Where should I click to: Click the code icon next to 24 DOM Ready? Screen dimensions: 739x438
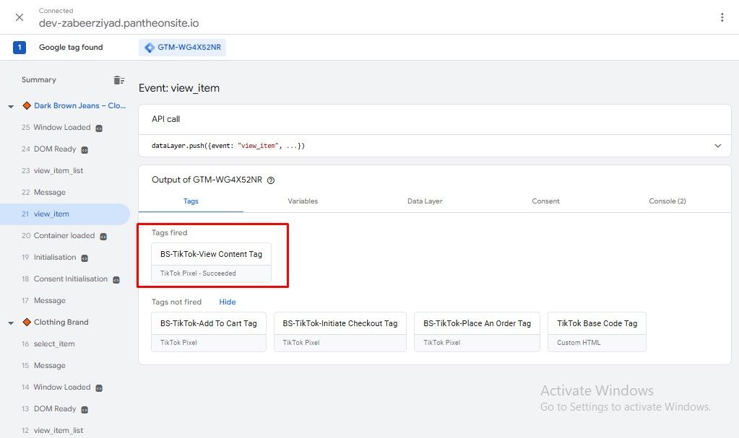click(85, 150)
